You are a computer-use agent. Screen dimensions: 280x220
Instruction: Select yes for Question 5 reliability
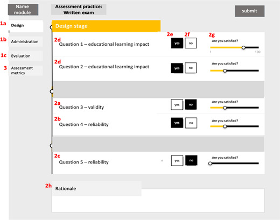(x=177, y=160)
